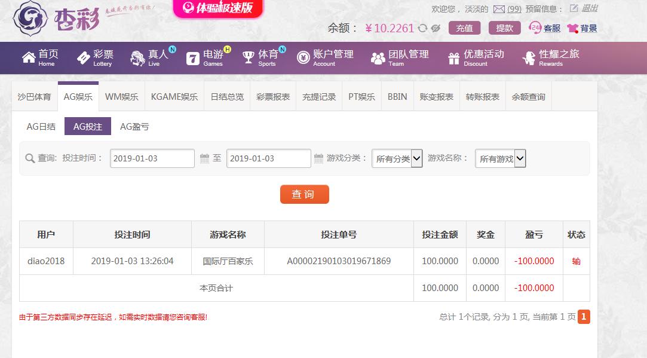Expand the 所有分类 category dropdown
Screen dimensions: 647x358
(x=397, y=158)
